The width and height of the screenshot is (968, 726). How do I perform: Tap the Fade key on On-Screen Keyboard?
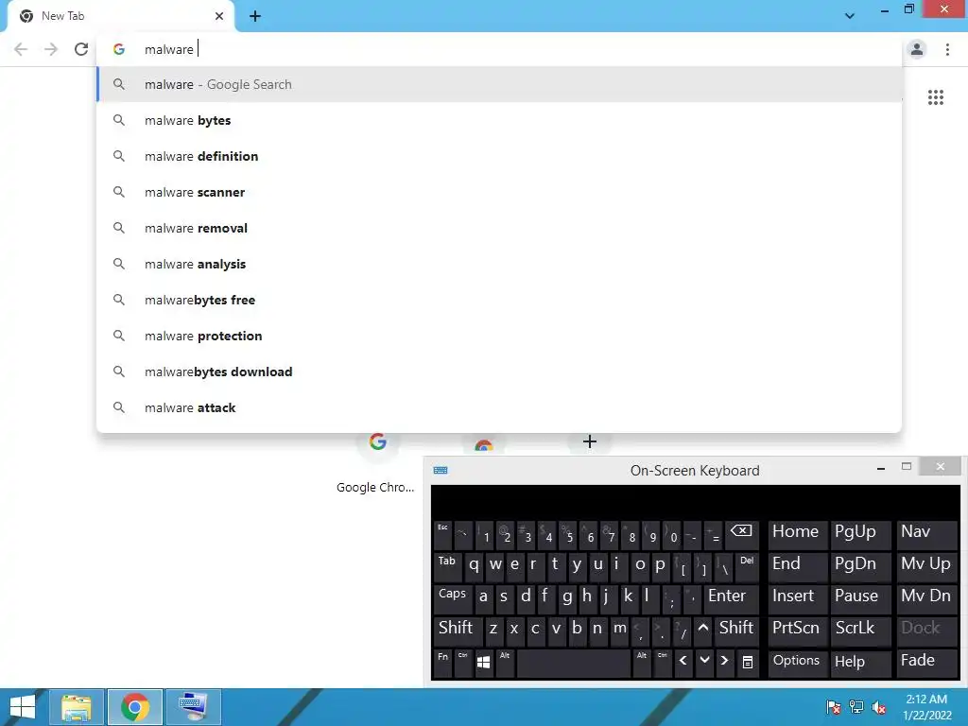coord(926,663)
